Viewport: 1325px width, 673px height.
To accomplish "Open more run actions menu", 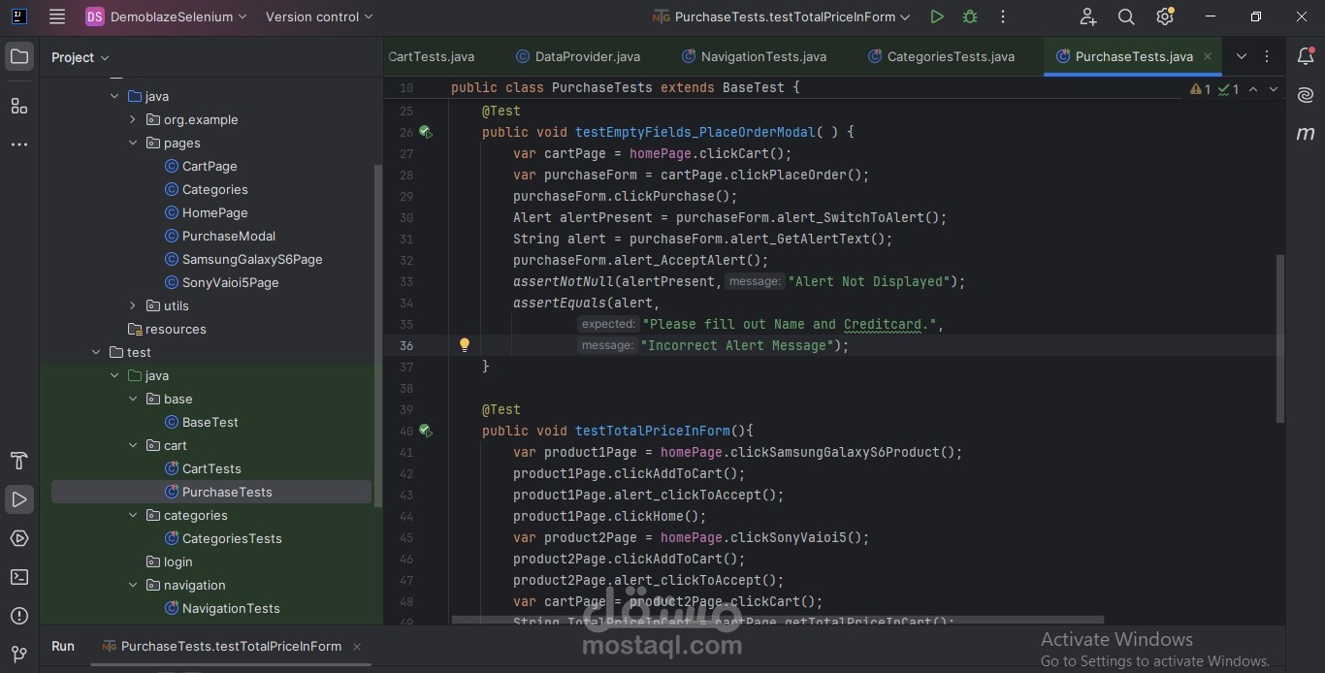I will [1003, 16].
